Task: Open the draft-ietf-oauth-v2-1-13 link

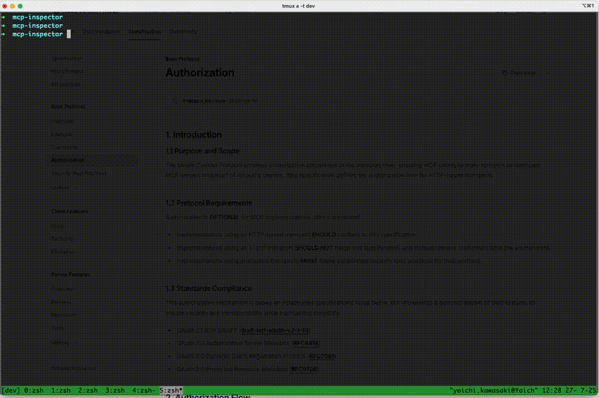Action: tap(275, 330)
